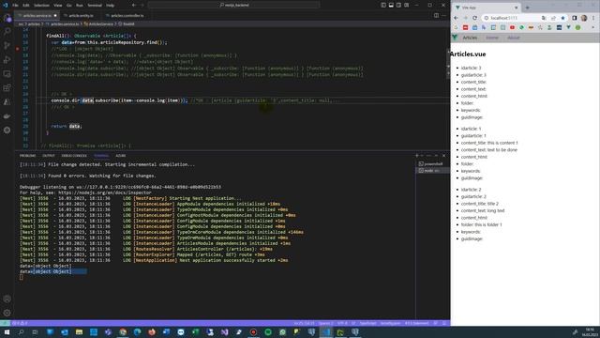Open Chrome from the Windows taskbar
This screenshot has width=600, height=338.
point(123,332)
